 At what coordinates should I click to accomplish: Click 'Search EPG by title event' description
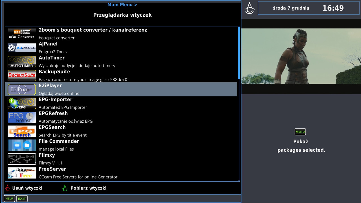63,135
